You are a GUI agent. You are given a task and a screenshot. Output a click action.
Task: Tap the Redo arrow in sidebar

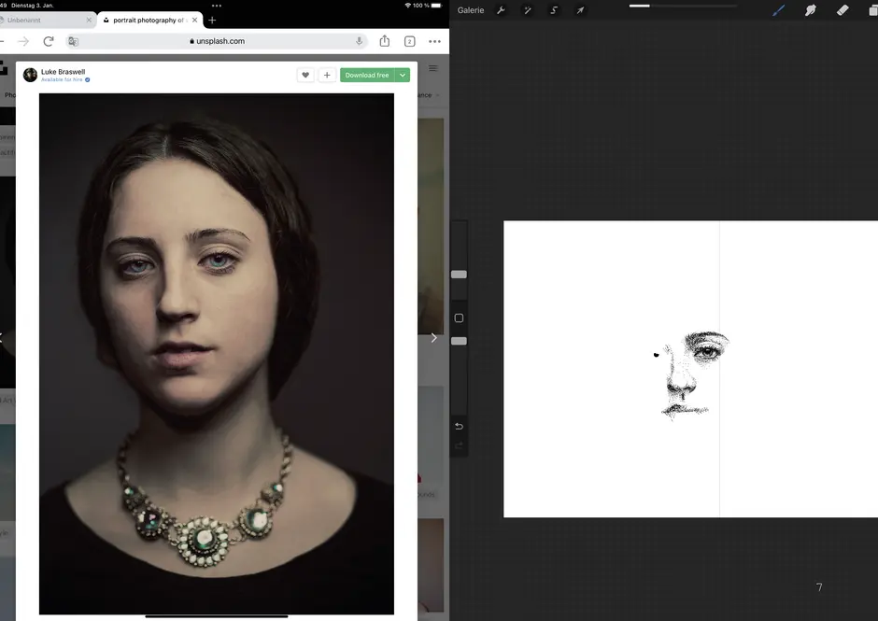pyautogui.click(x=459, y=445)
